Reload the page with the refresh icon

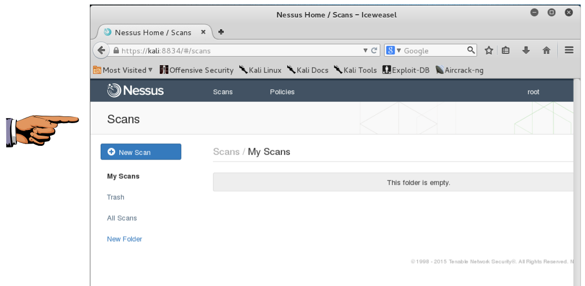374,51
